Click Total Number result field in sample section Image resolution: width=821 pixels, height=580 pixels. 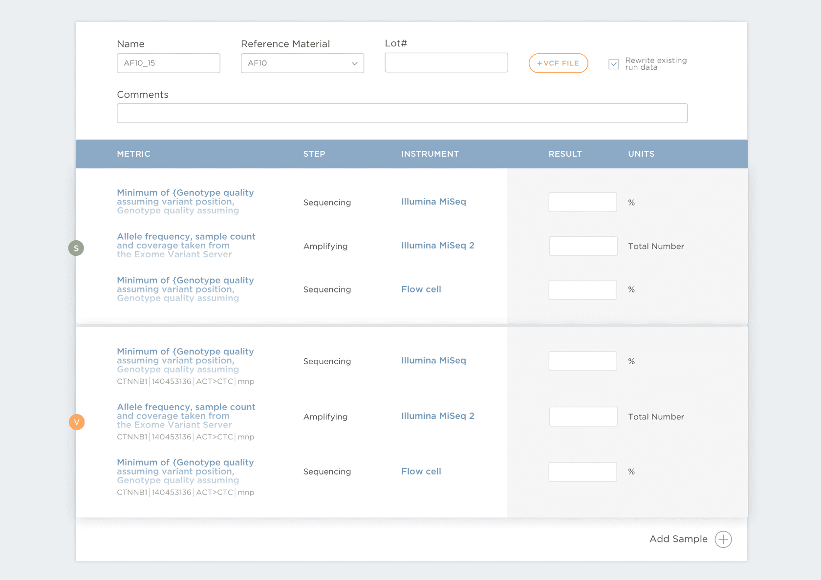pos(583,246)
